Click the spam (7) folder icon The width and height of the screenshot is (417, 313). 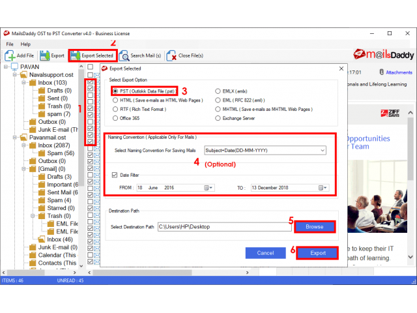pyautogui.click(x=42, y=114)
